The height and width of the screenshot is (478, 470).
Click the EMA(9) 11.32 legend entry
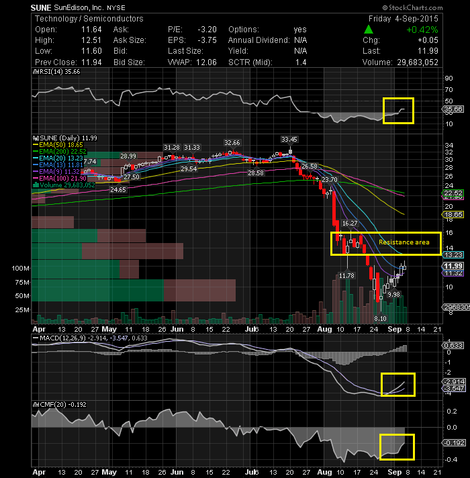pos(60,172)
